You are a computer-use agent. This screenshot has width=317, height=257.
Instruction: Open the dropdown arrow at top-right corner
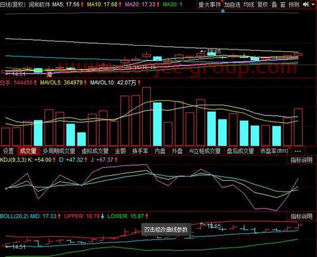click(313, 4)
